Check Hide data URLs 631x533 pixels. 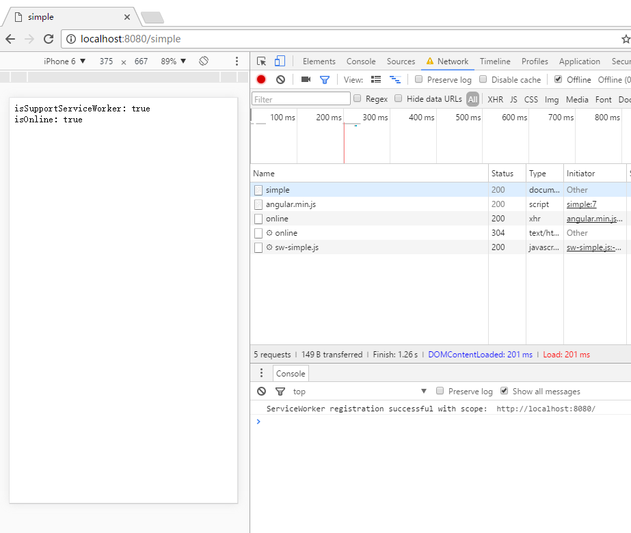[x=398, y=98]
